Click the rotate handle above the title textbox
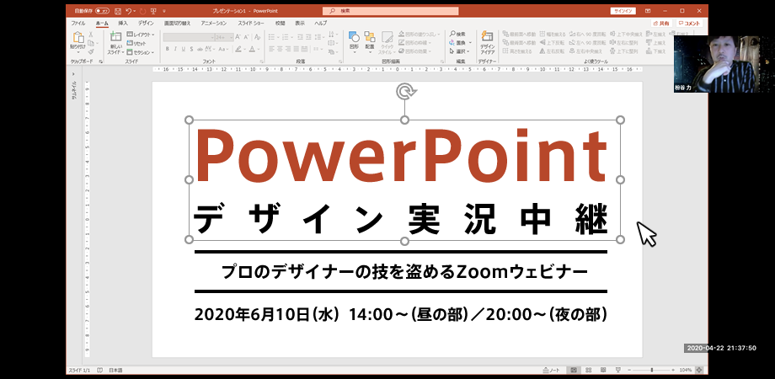 coord(406,91)
